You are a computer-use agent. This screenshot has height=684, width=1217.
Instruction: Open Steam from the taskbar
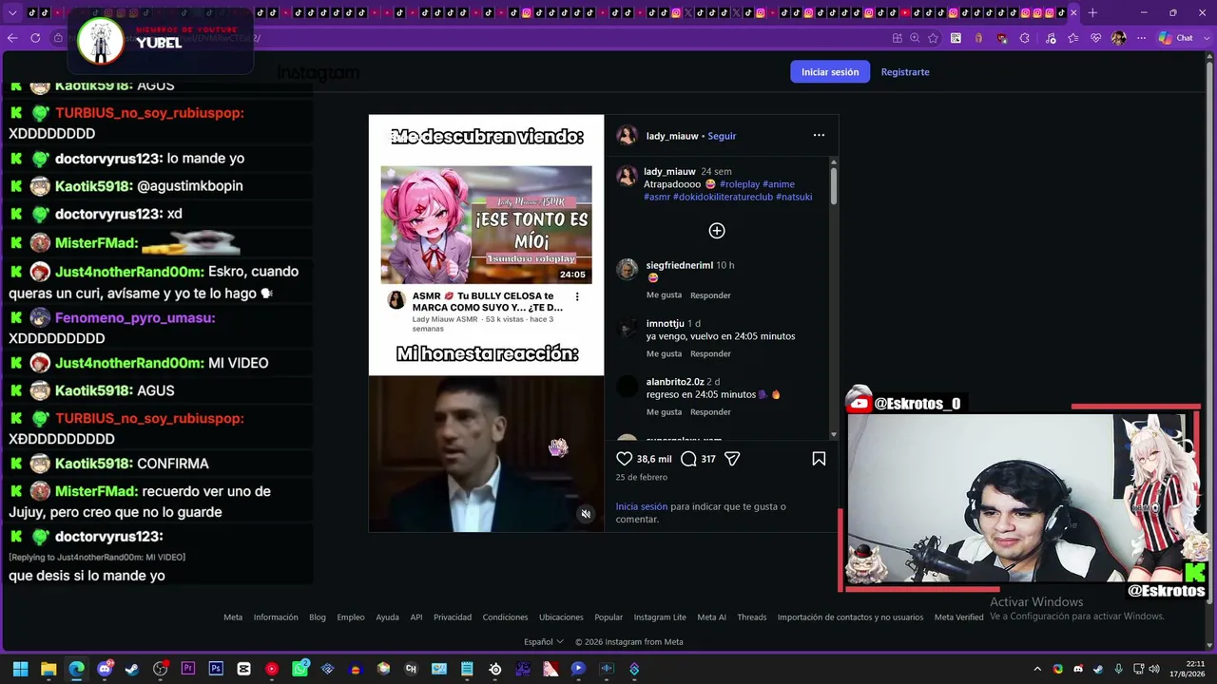(x=132, y=669)
